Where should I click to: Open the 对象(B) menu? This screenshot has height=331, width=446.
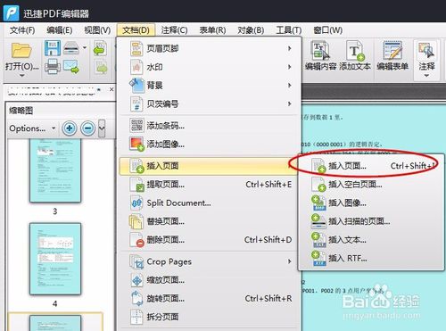(251, 30)
